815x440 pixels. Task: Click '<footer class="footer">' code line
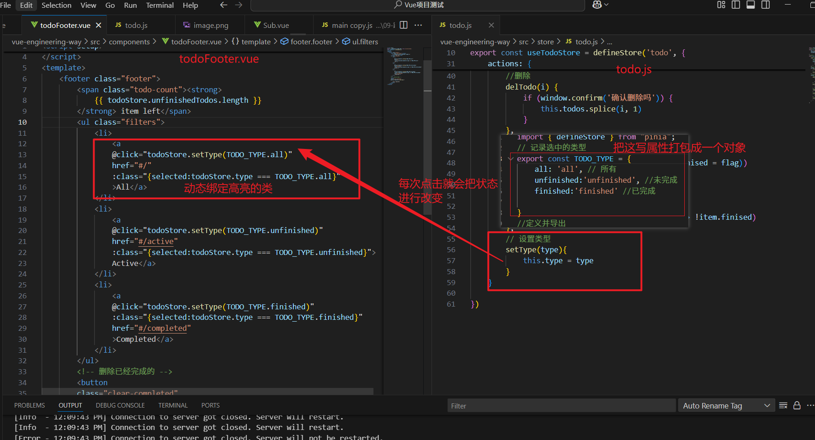click(110, 79)
